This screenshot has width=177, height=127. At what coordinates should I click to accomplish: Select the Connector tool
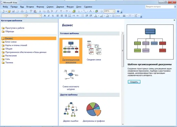coord(85,11)
